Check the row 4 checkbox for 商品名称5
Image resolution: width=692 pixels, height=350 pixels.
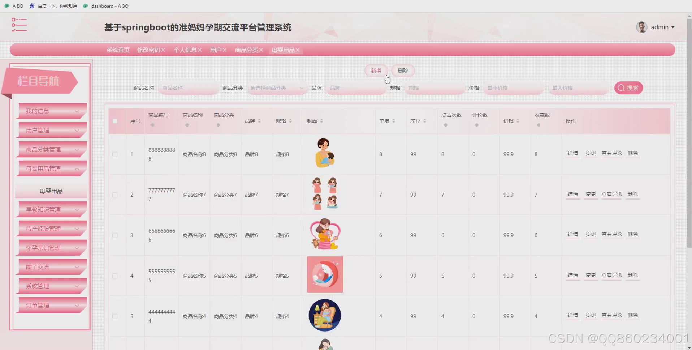pyautogui.click(x=115, y=276)
